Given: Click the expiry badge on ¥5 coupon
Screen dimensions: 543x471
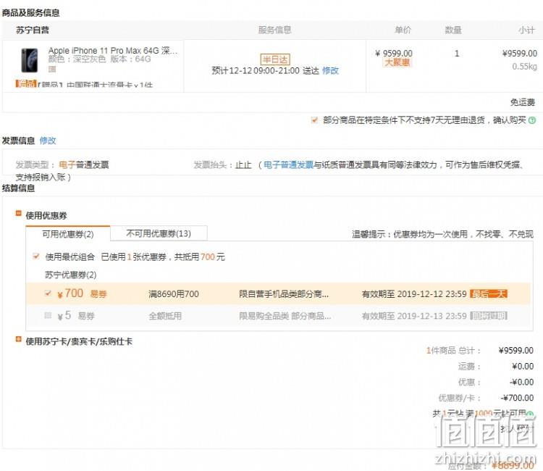Looking at the screenshot, I should (489, 316).
